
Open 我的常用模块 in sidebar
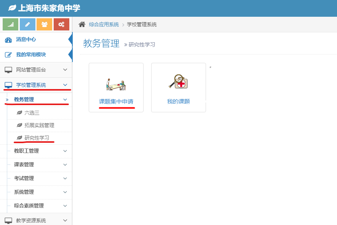click(30, 55)
